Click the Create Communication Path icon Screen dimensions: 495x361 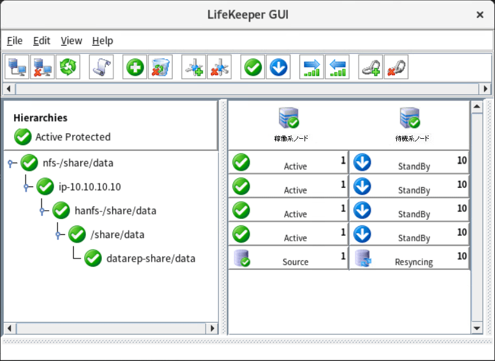click(194, 67)
